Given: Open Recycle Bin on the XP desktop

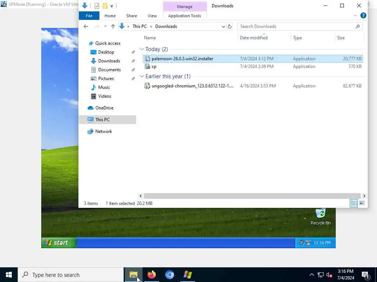Looking at the screenshot, I should click(321, 217).
